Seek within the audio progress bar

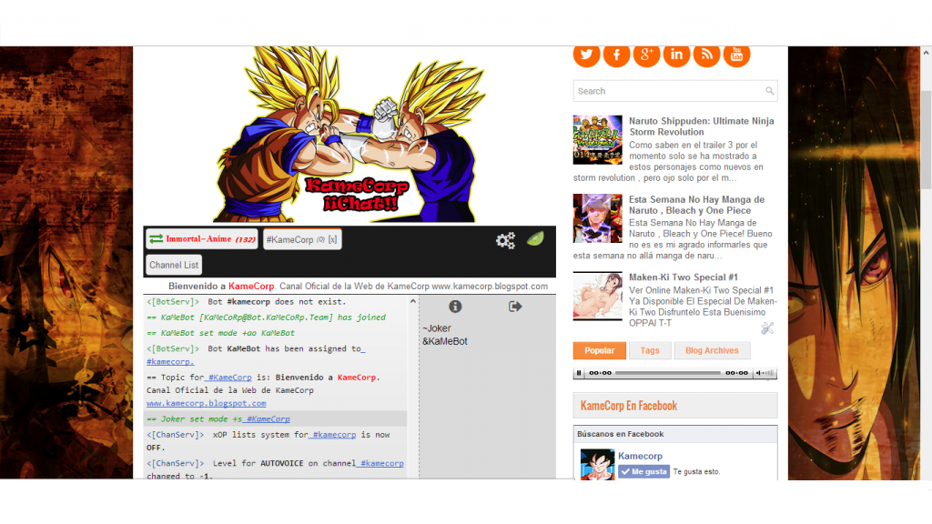[x=667, y=373]
